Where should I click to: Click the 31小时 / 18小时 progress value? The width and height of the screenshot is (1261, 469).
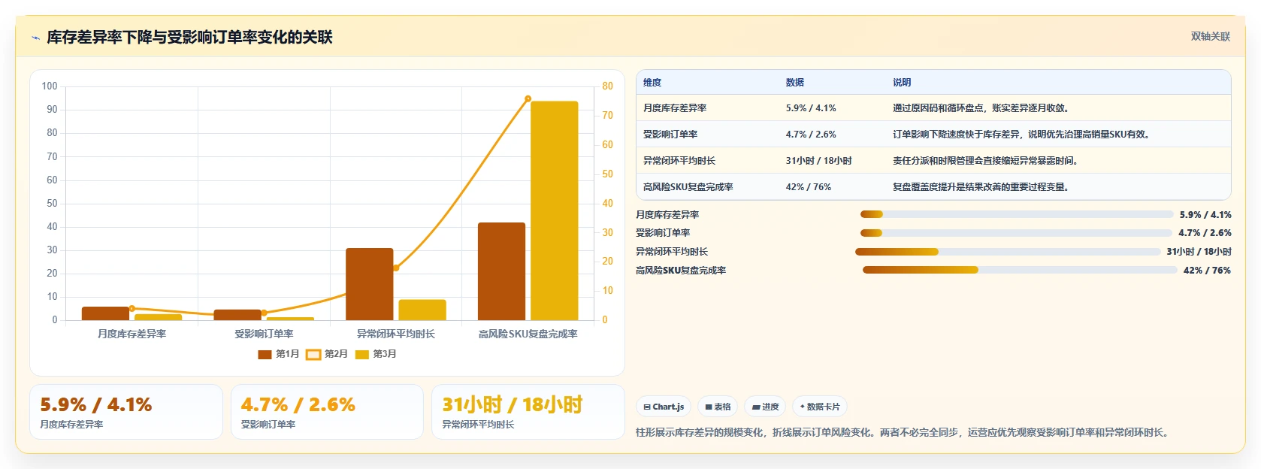pos(1199,252)
